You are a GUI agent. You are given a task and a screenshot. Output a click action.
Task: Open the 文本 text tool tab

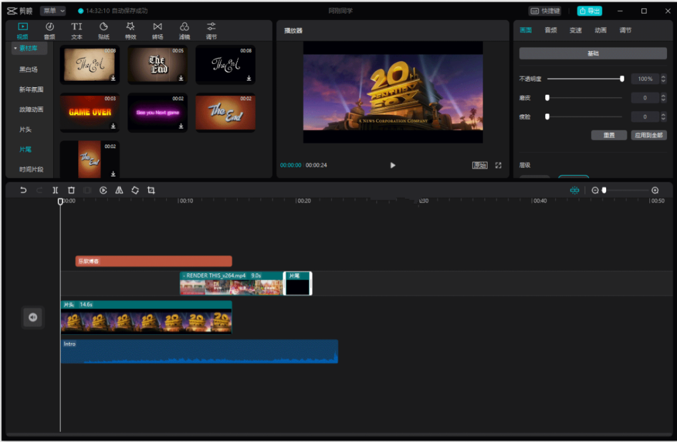76,31
